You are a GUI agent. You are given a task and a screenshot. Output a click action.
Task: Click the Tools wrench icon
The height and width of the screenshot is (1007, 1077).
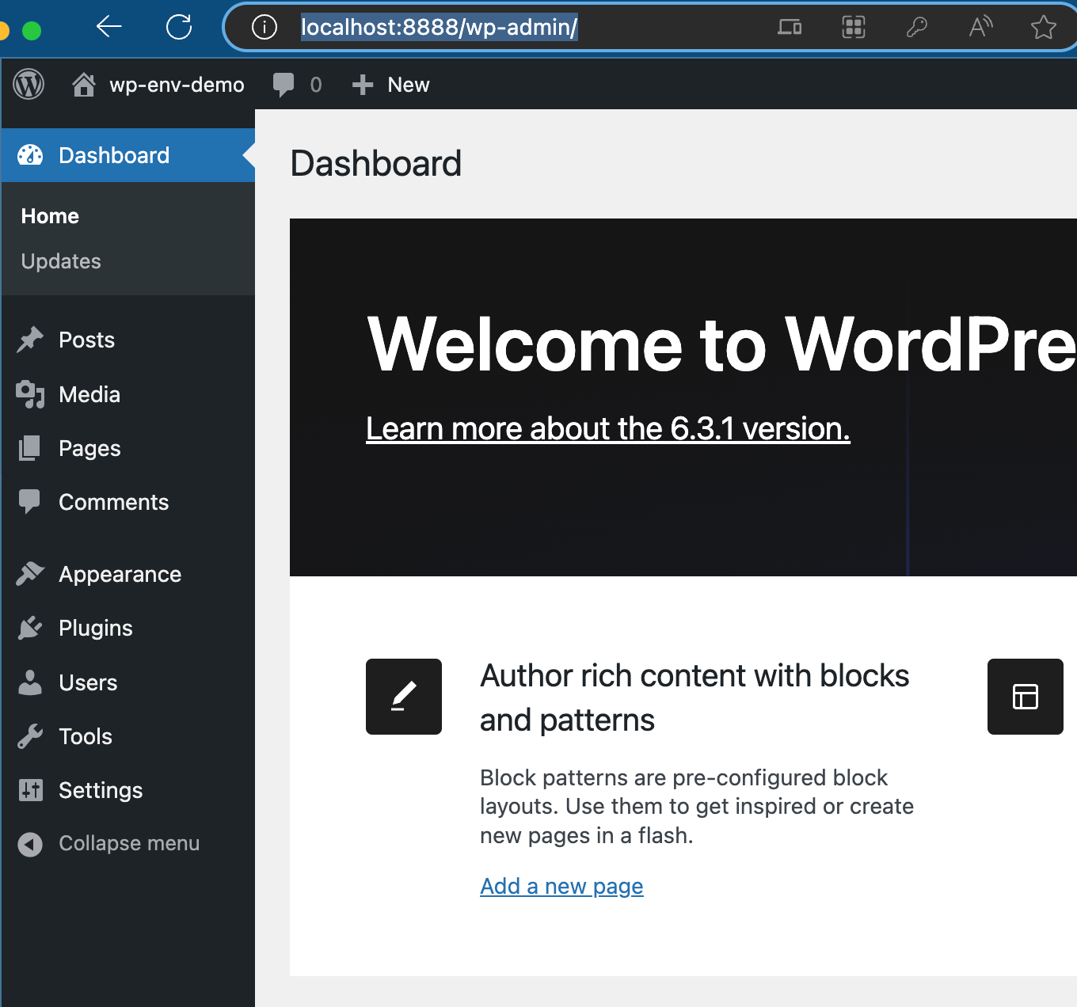(x=30, y=736)
